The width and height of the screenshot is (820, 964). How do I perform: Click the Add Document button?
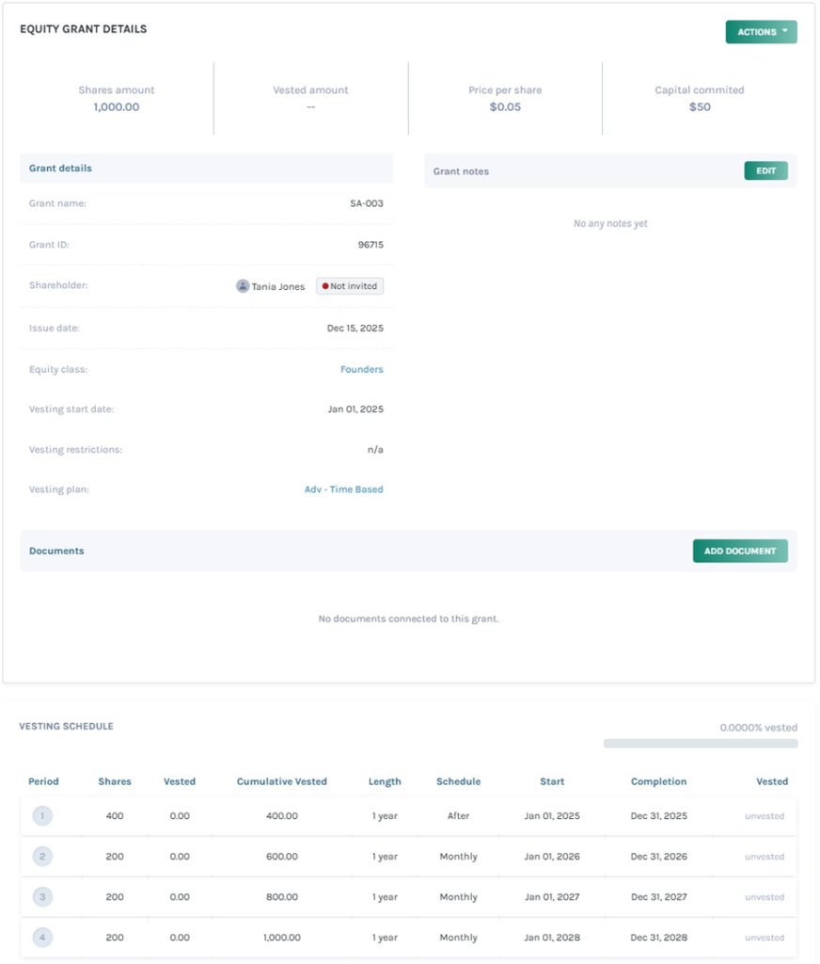[739, 551]
